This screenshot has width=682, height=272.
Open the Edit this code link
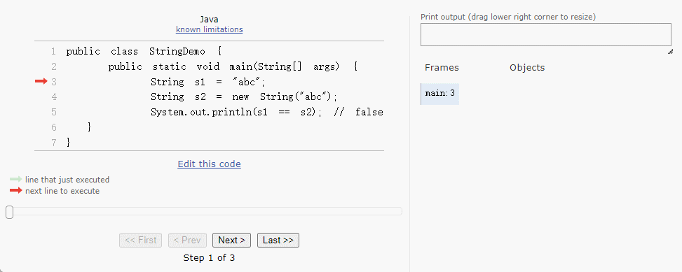click(x=209, y=164)
